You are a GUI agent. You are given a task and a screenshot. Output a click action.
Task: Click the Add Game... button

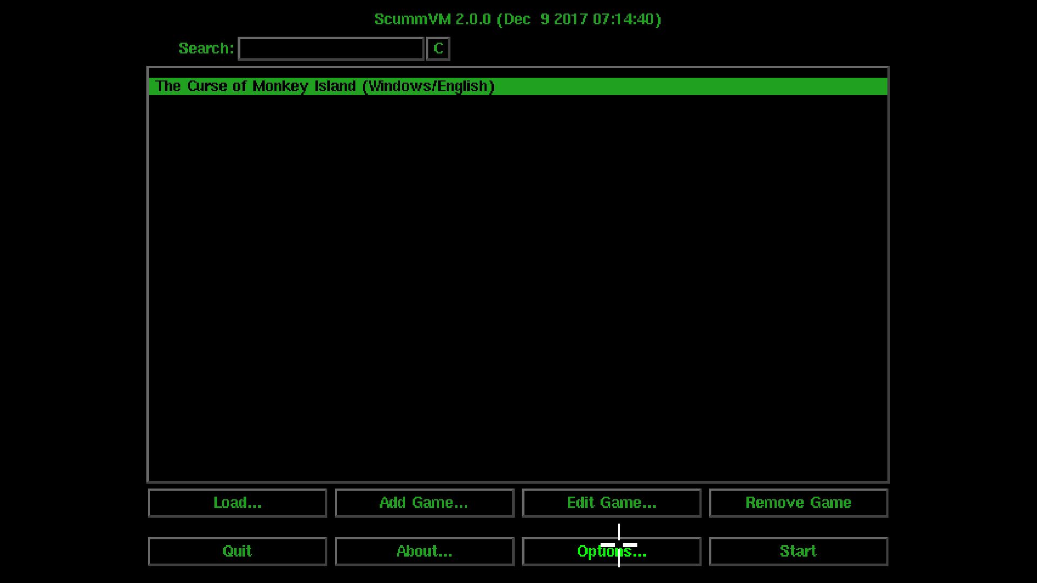coord(424,503)
